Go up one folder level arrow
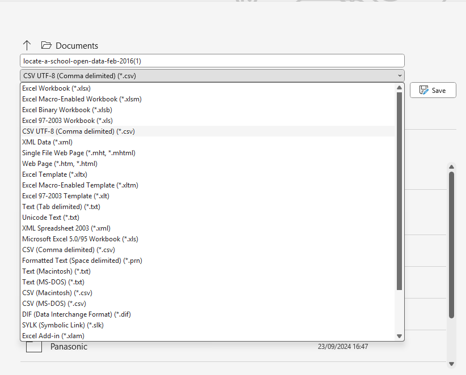Screen dimensions: 466x375 tap(27, 45)
